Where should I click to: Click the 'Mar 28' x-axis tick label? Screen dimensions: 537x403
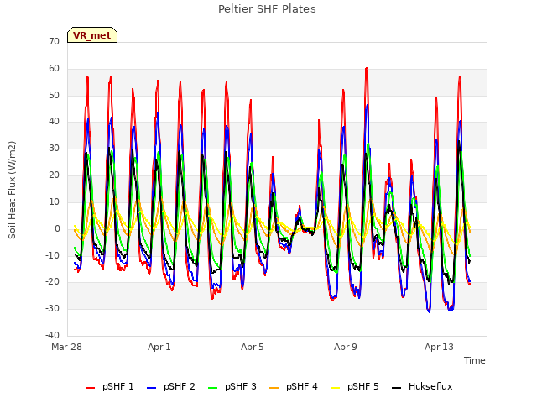[66, 347]
